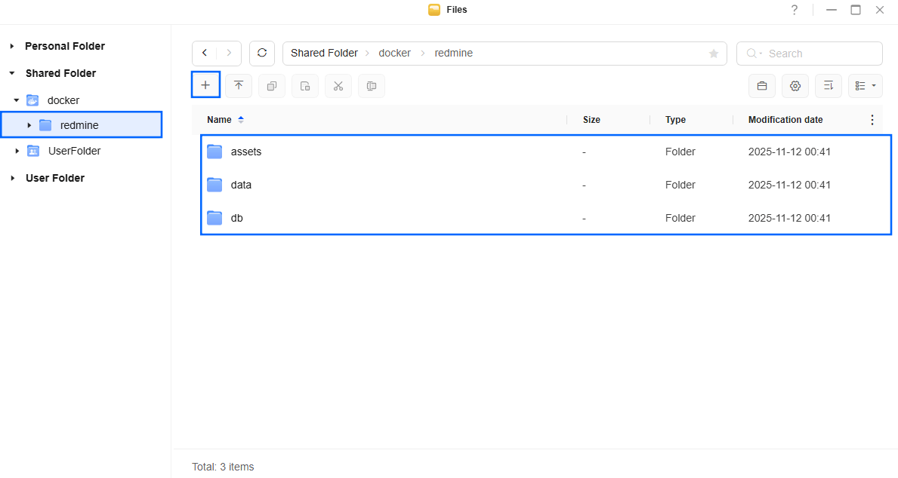Toggle favorite star on redmine breadcrumb
This screenshot has width=898, height=478.
(x=713, y=53)
